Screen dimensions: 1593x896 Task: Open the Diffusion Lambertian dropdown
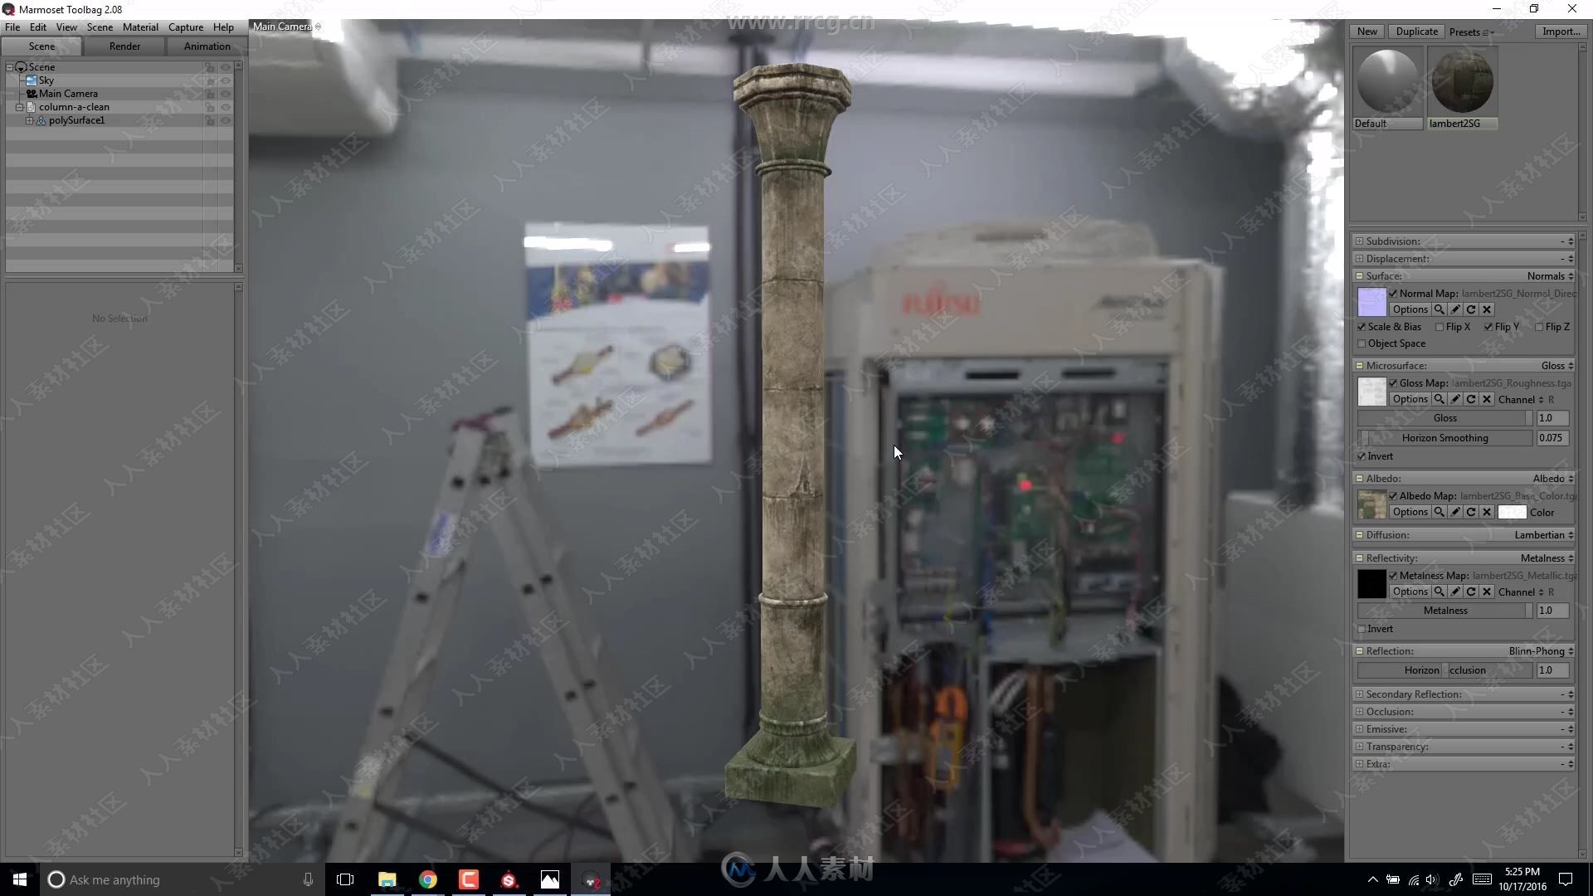tap(1544, 535)
